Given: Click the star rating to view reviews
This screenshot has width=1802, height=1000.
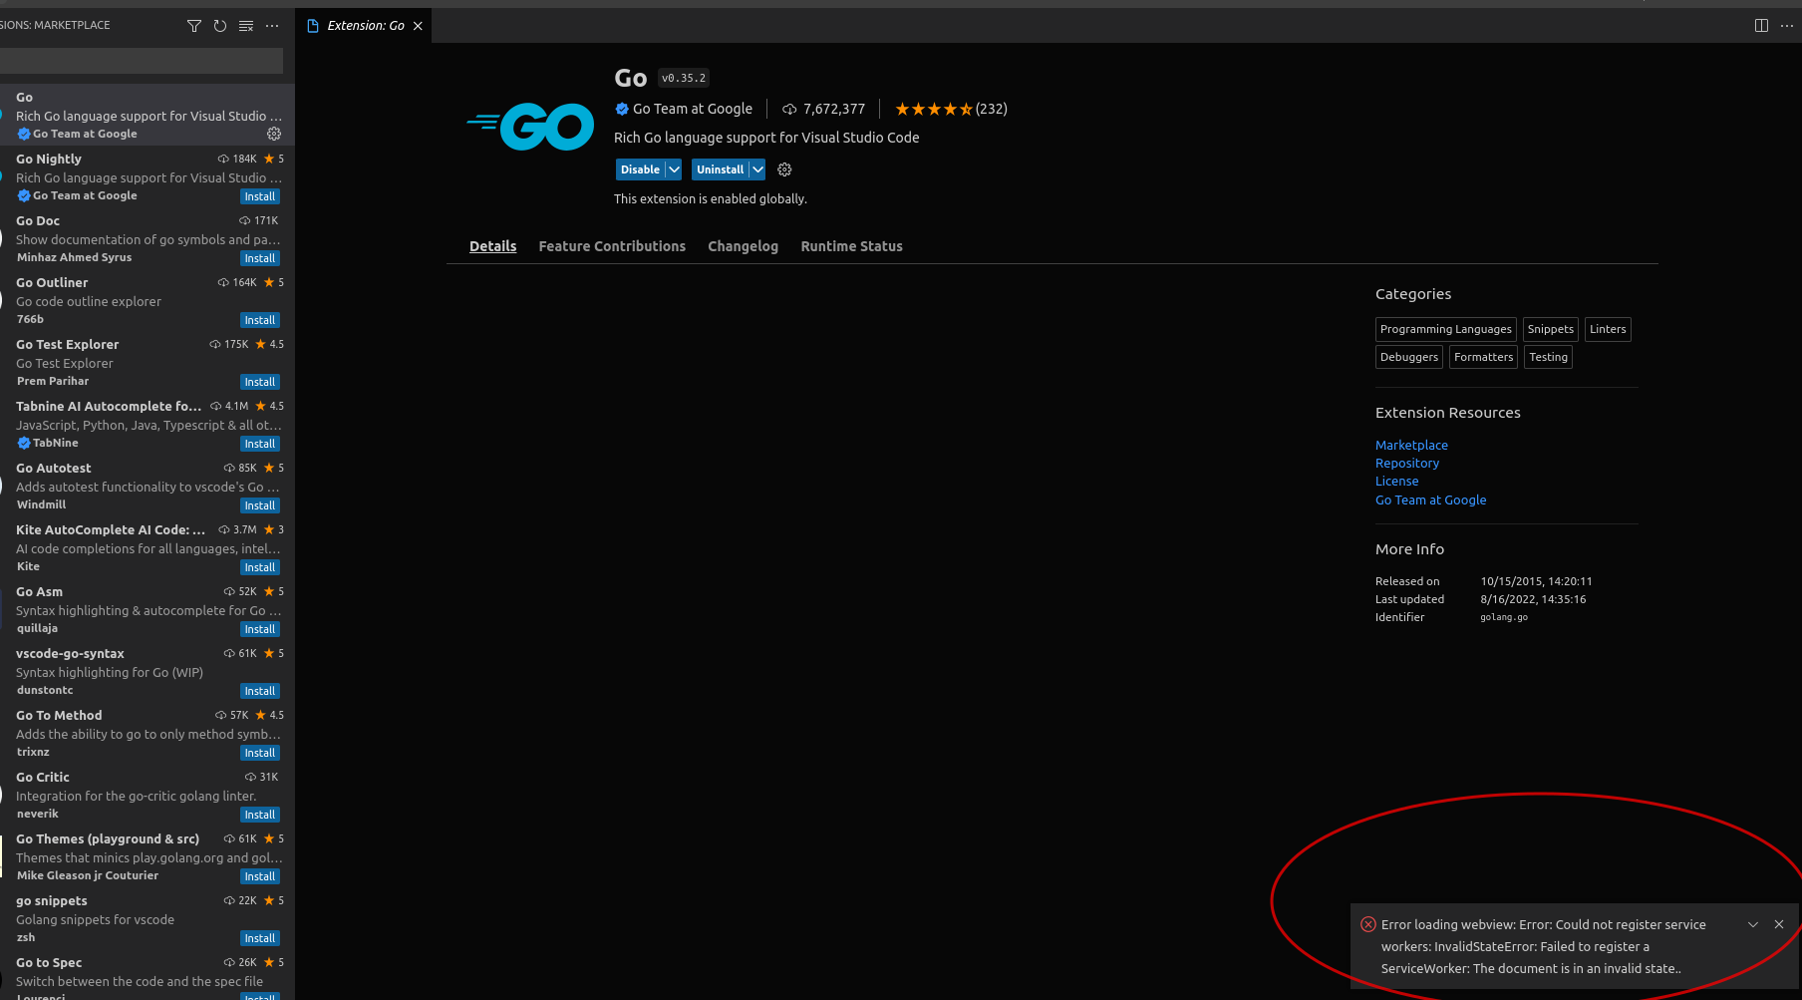Looking at the screenshot, I should (933, 109).
